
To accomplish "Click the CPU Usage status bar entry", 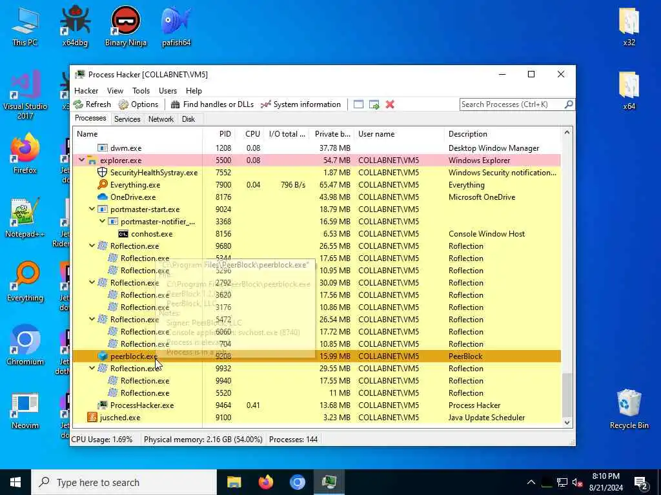I will click(102, 440).
